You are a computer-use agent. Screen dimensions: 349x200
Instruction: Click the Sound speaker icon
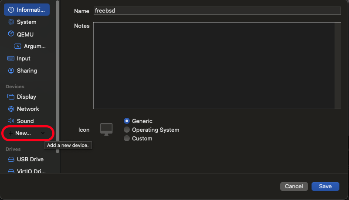11,121
